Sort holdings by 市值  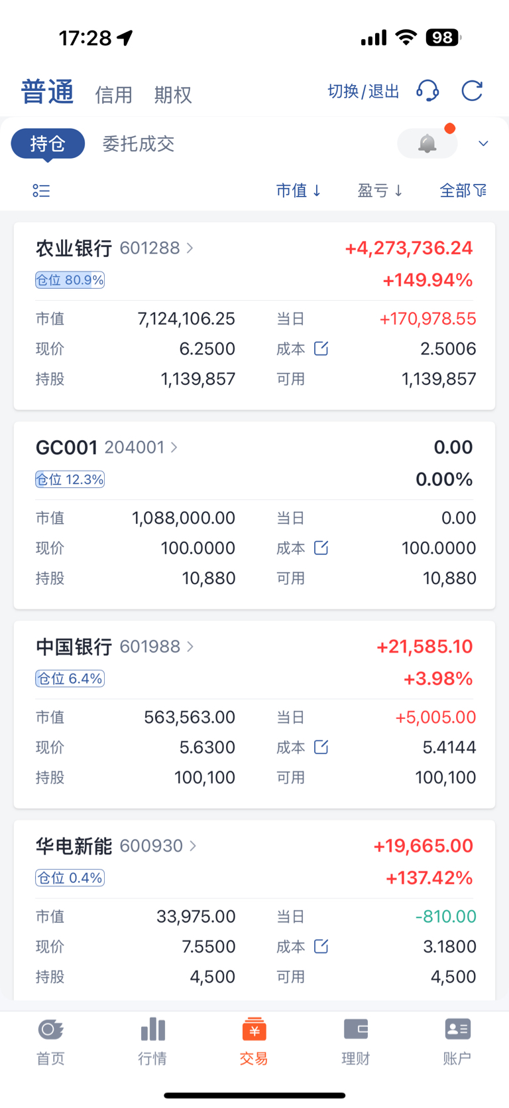[299, 191]
